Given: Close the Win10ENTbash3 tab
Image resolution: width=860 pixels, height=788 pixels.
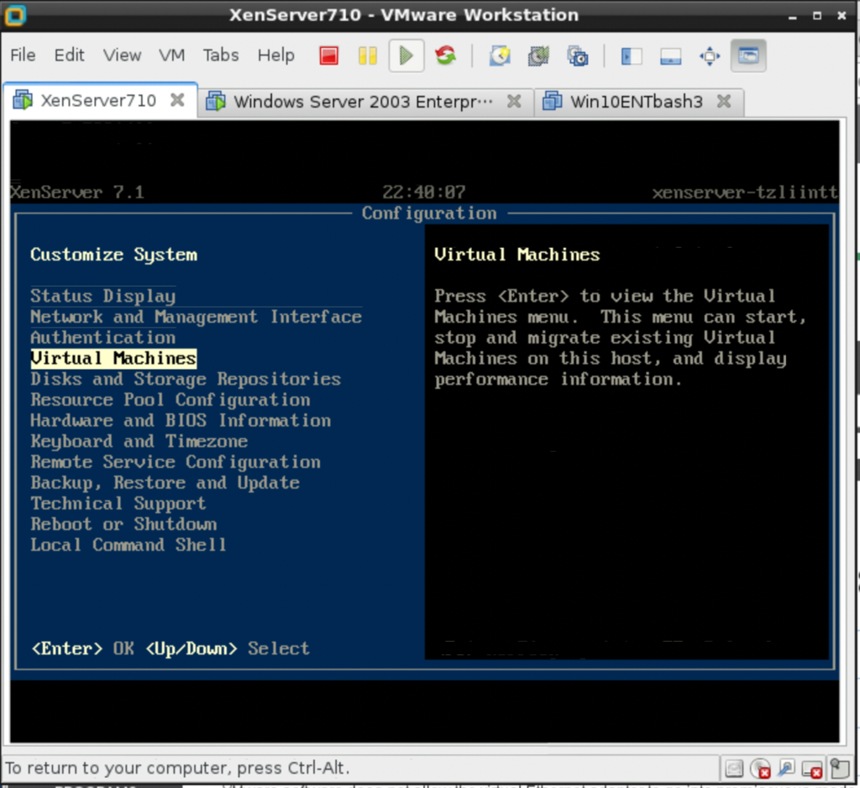Looking at the screenshot, I should click(724, 101).
